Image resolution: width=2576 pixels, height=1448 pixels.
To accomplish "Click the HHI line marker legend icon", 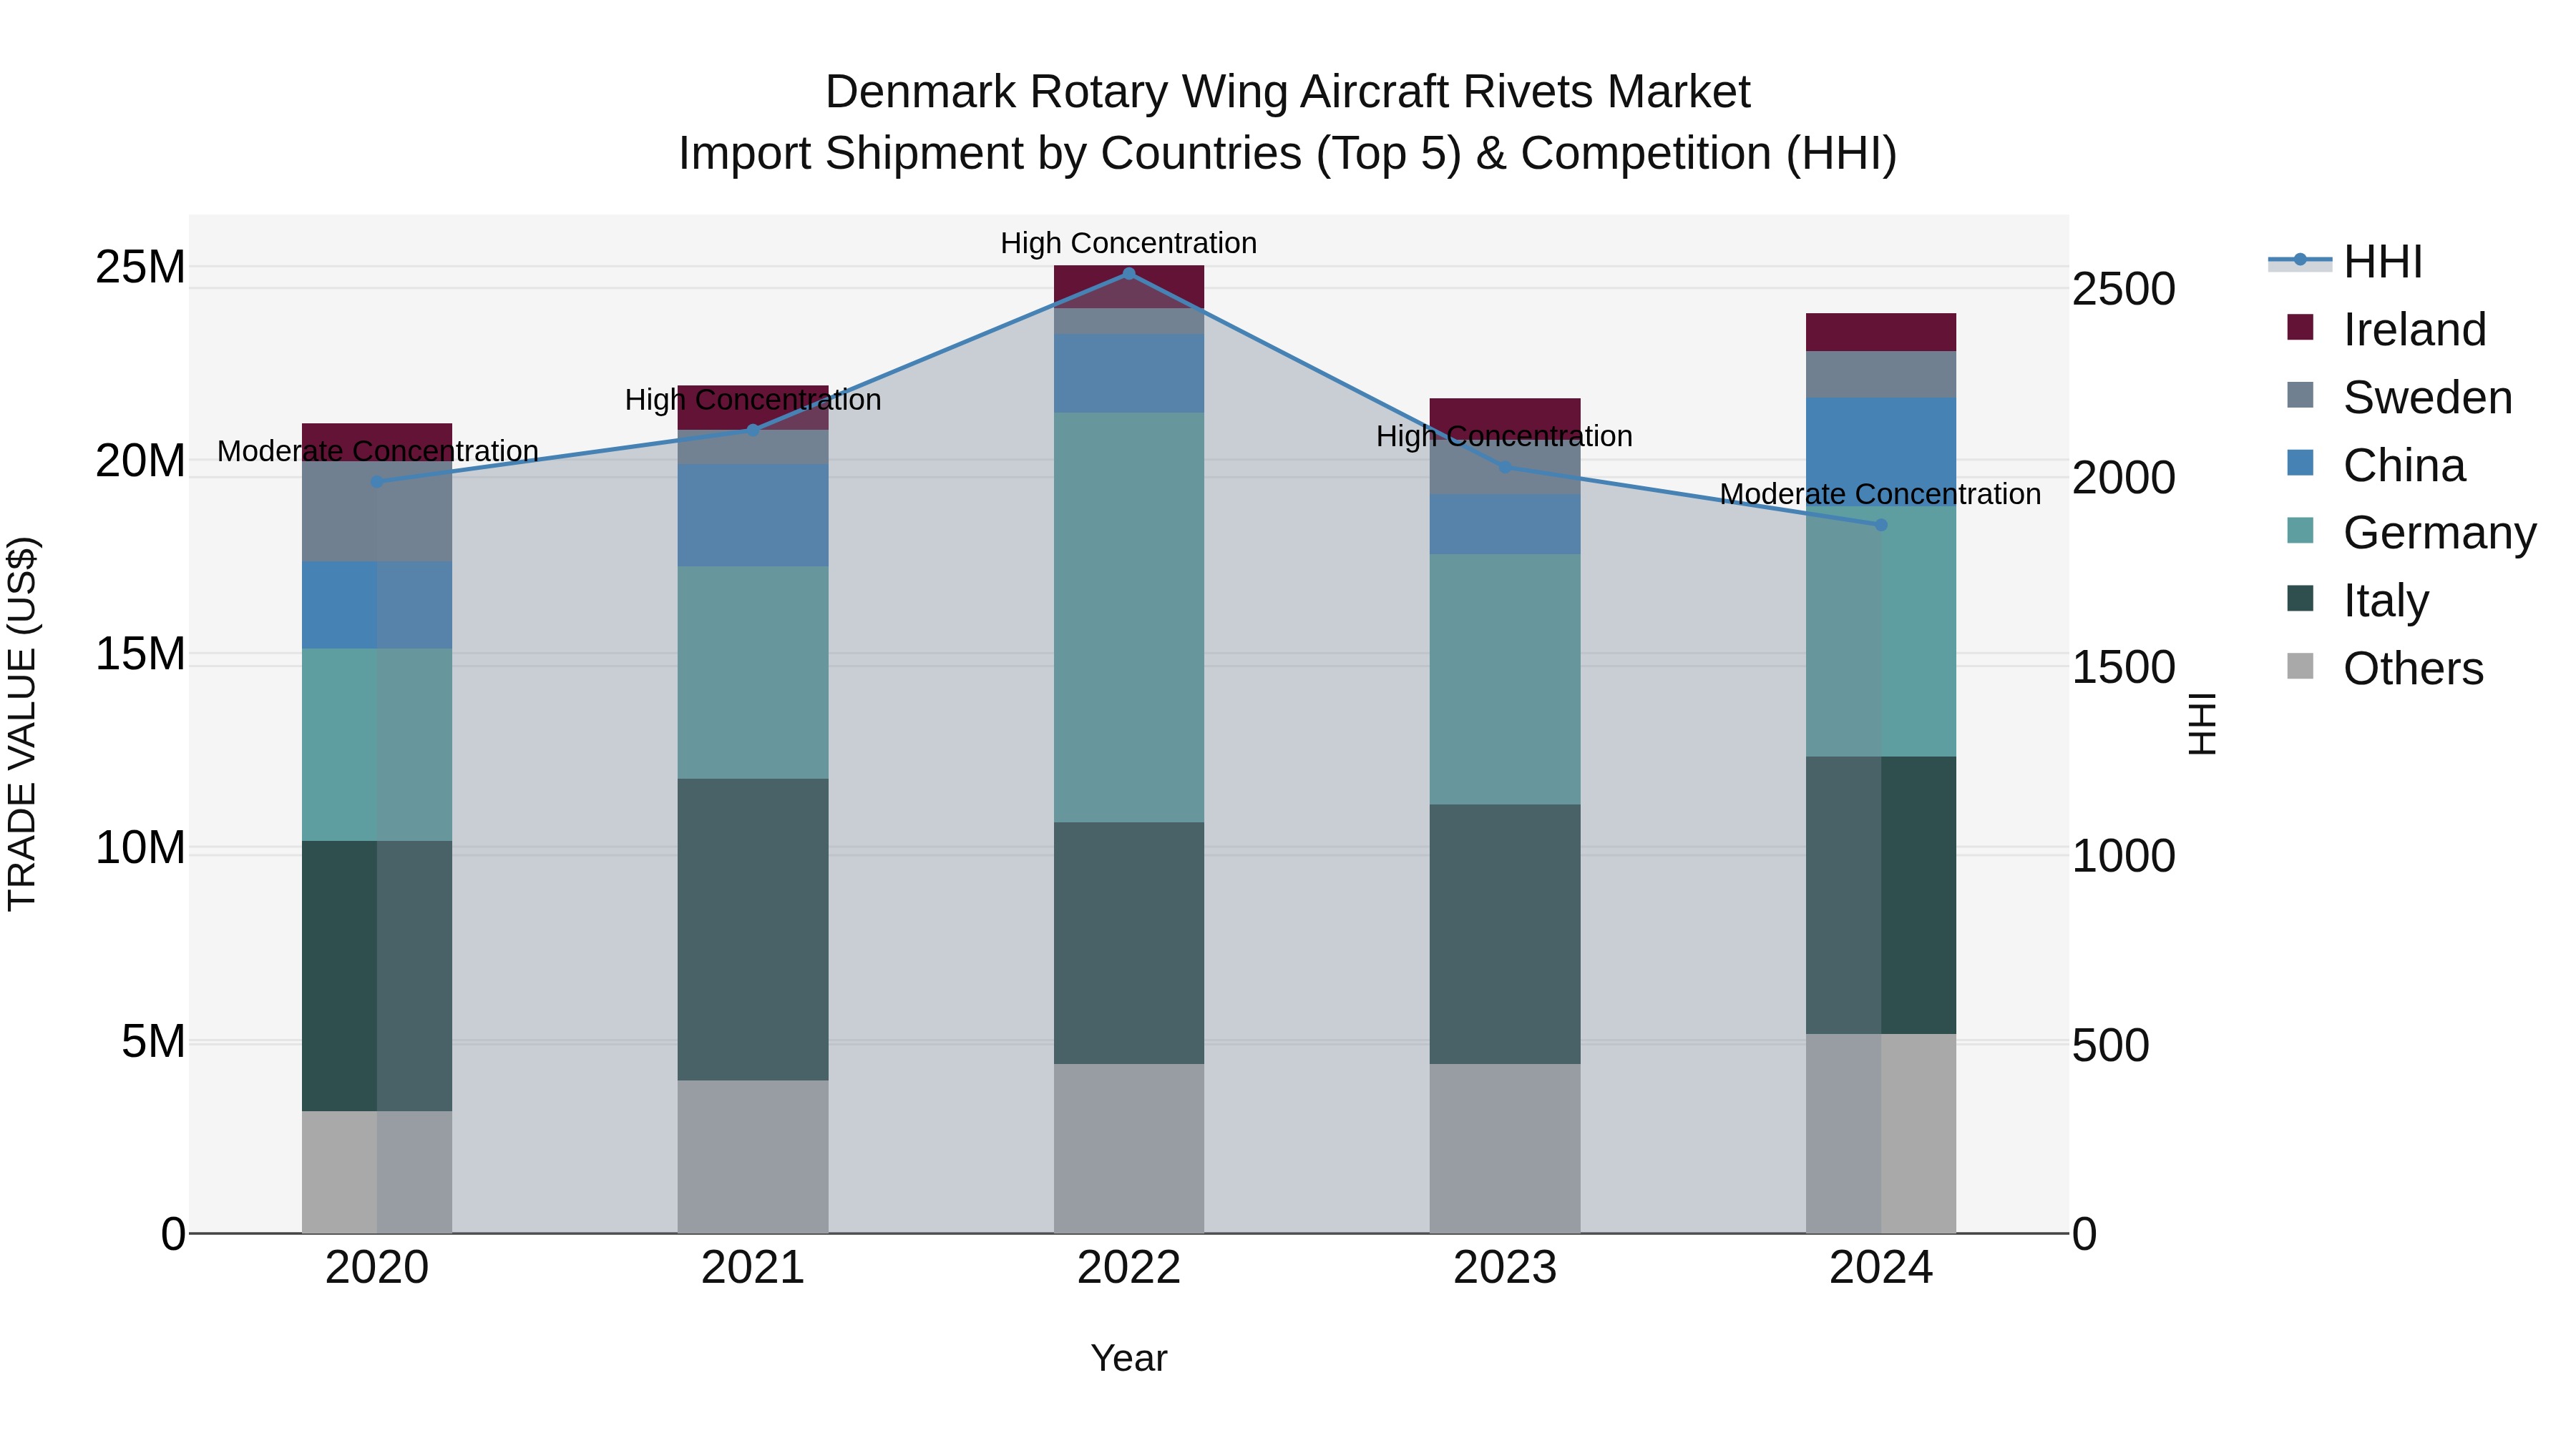I will click(x=2300, y=261).
